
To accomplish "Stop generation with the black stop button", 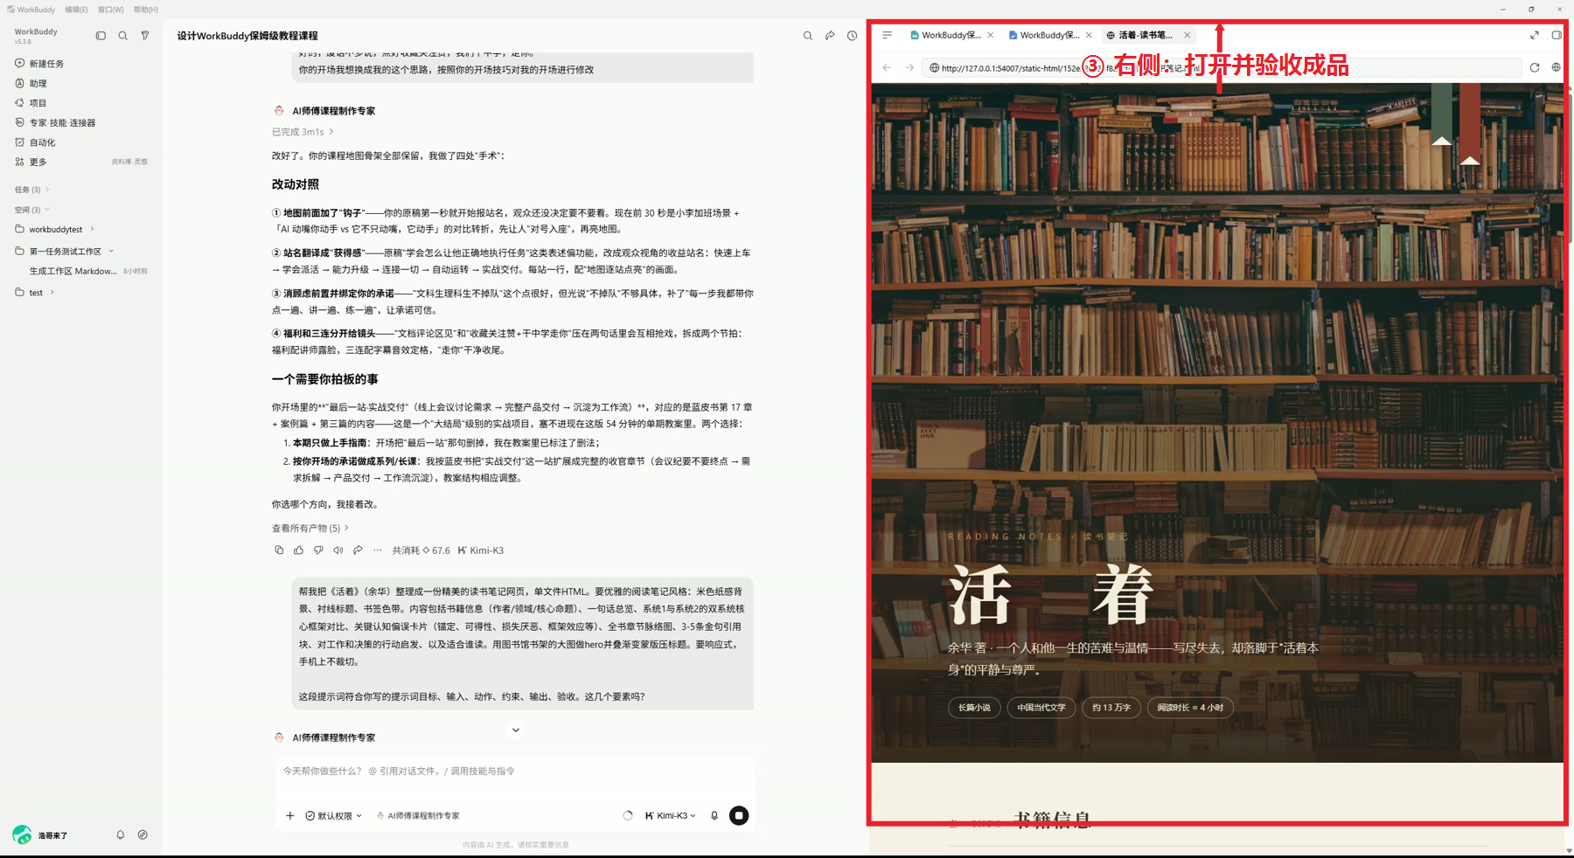I will pyautogui.click(x=739, y=815).
